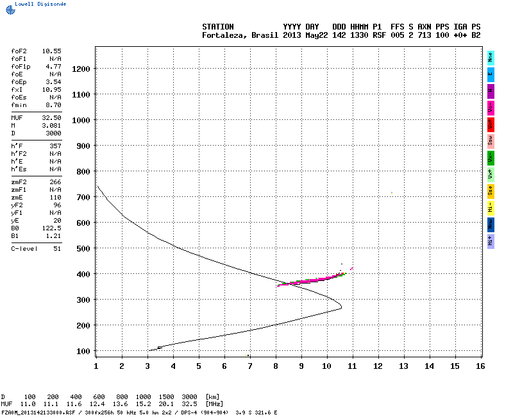513x417 pixels.
Task: Click the foEp value 3.54
Action: [x=53, y=82]
